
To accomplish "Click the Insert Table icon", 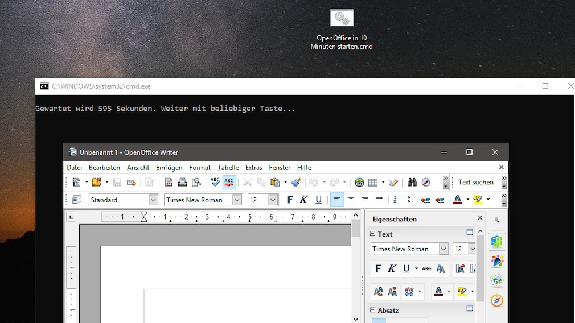I will tap(372, 182).
